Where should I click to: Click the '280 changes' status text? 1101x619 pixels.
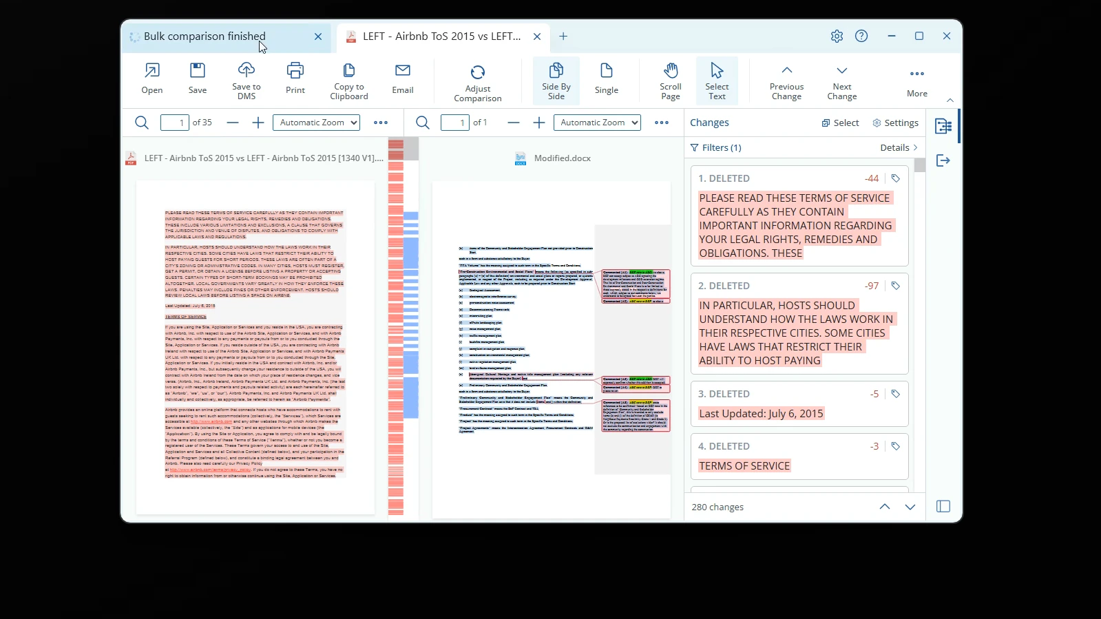click(x=717, y=507)
